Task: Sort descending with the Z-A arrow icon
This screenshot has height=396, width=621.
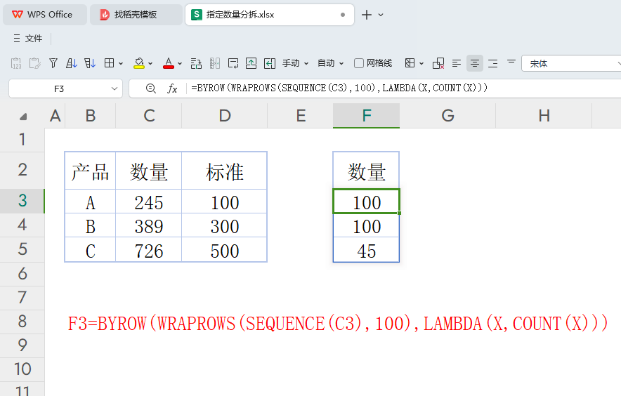Action: (x=90, y=63)
